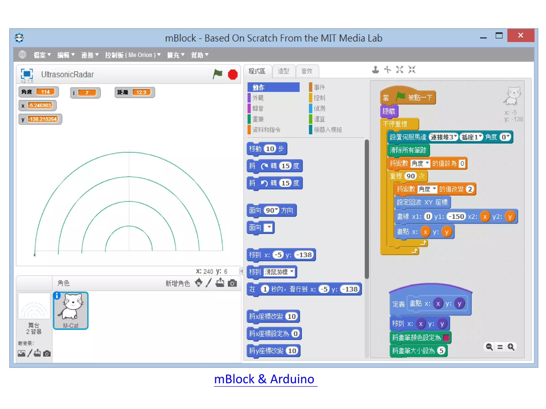
Task: Edit pen size value 5 field
Action: click(441, 350)
